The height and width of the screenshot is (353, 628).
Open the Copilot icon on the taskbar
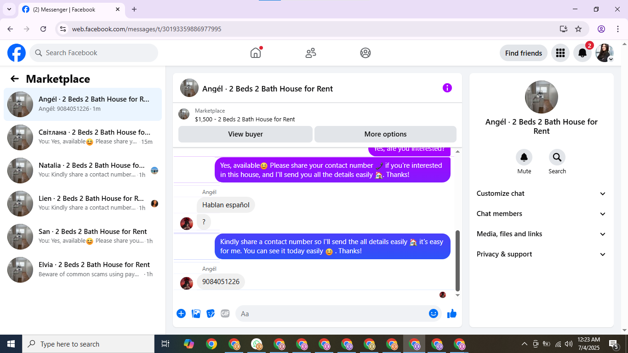[189, 344]
